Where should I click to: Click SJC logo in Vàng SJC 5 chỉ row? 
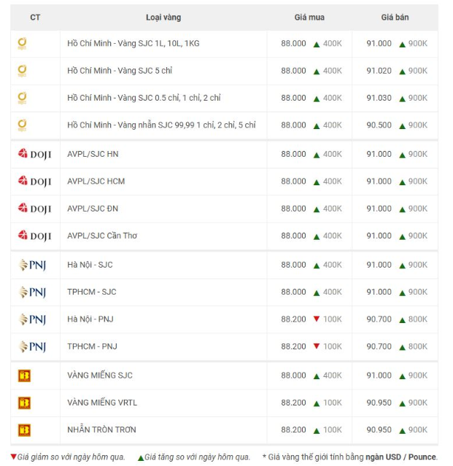pyautogui.click(x=23, y=71)
